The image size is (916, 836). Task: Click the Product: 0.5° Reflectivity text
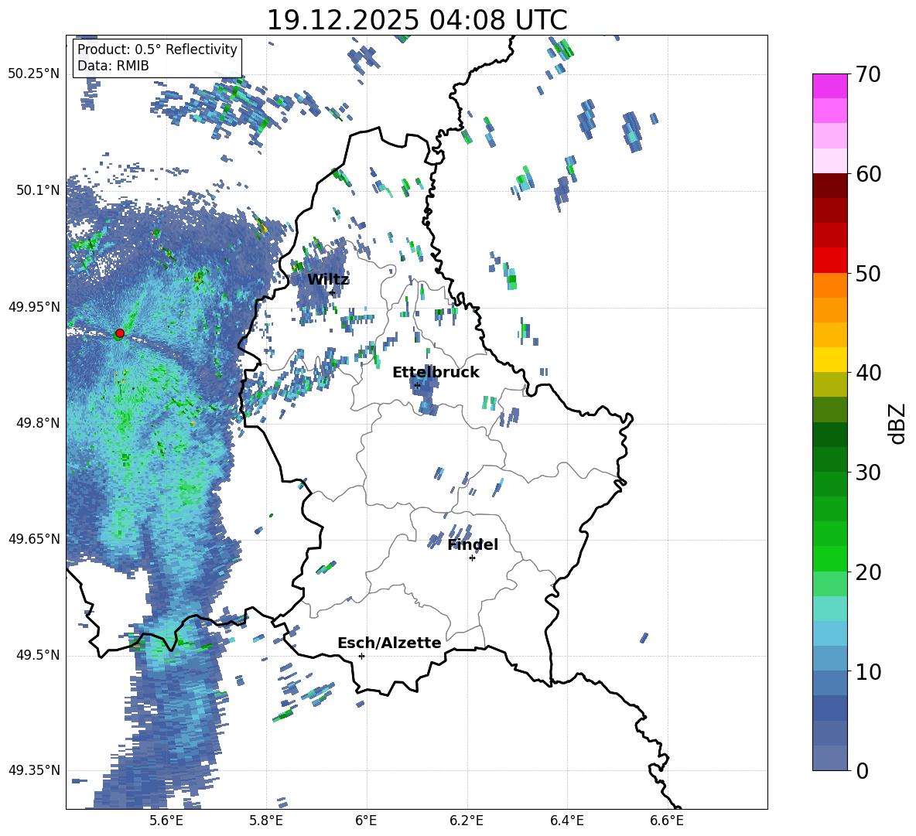(157, 49)
